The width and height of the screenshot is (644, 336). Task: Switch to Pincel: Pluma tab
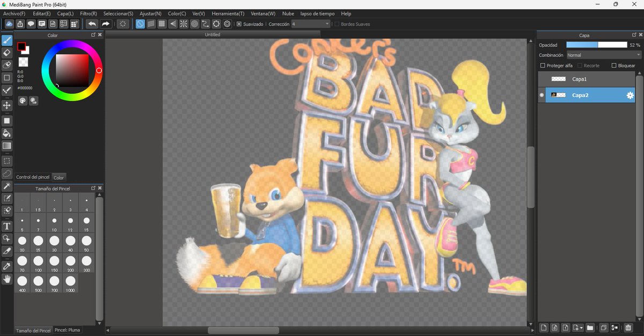(x=67, y=330)
